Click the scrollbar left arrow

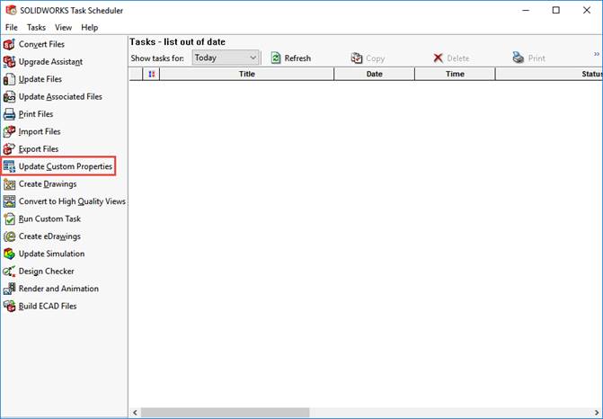tap(135, 413)
